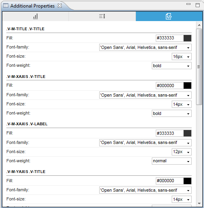Switch to the list-style properties tab
The height and width of the screenshot is (208, 204).
click(x=102, y=16)
